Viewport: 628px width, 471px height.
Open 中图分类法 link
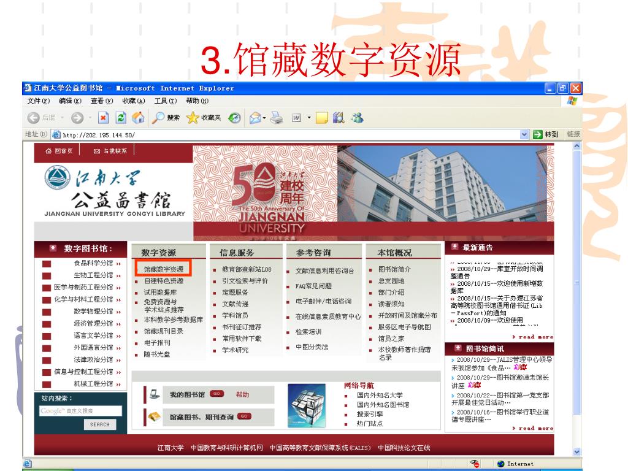(x=312, y=347)
